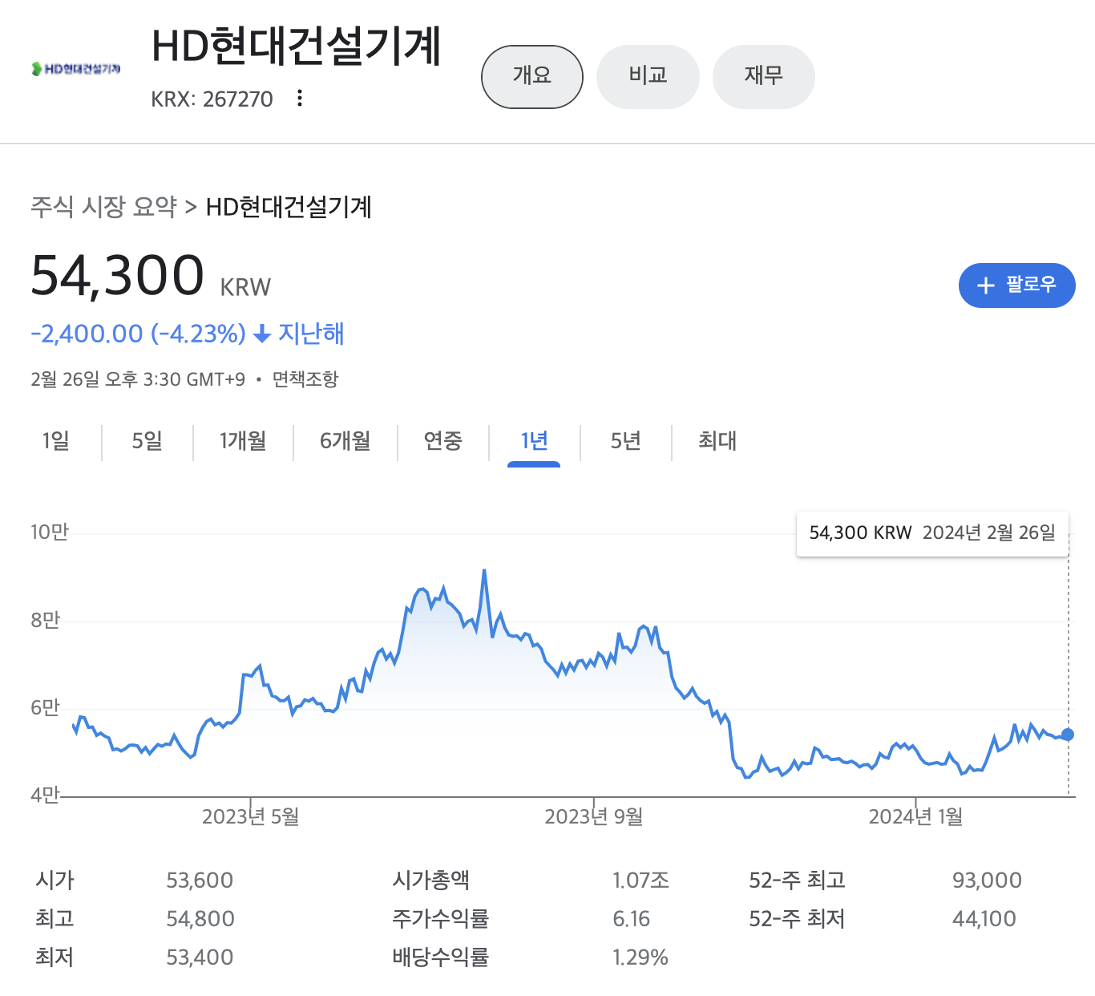1095x996 pixels.
Task: Click the down arrow next to 지난해
Action: click(261, 334)
